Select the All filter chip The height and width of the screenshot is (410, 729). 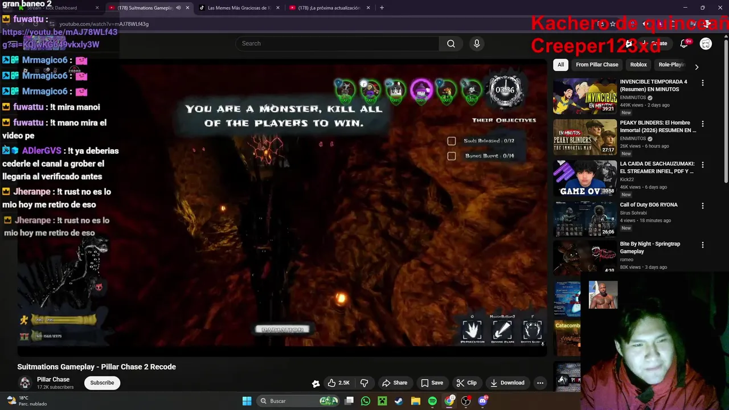click(x=560, y=64)
